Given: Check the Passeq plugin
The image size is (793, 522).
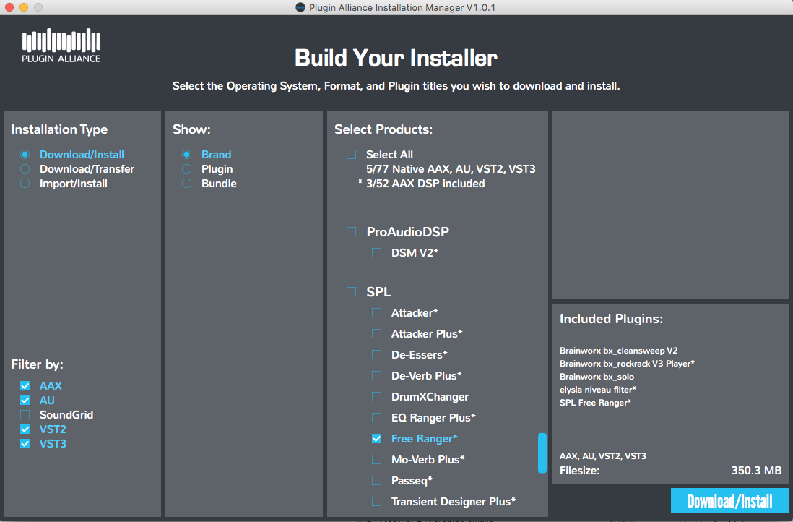Looking at the screenshot, I should [377, 481].
